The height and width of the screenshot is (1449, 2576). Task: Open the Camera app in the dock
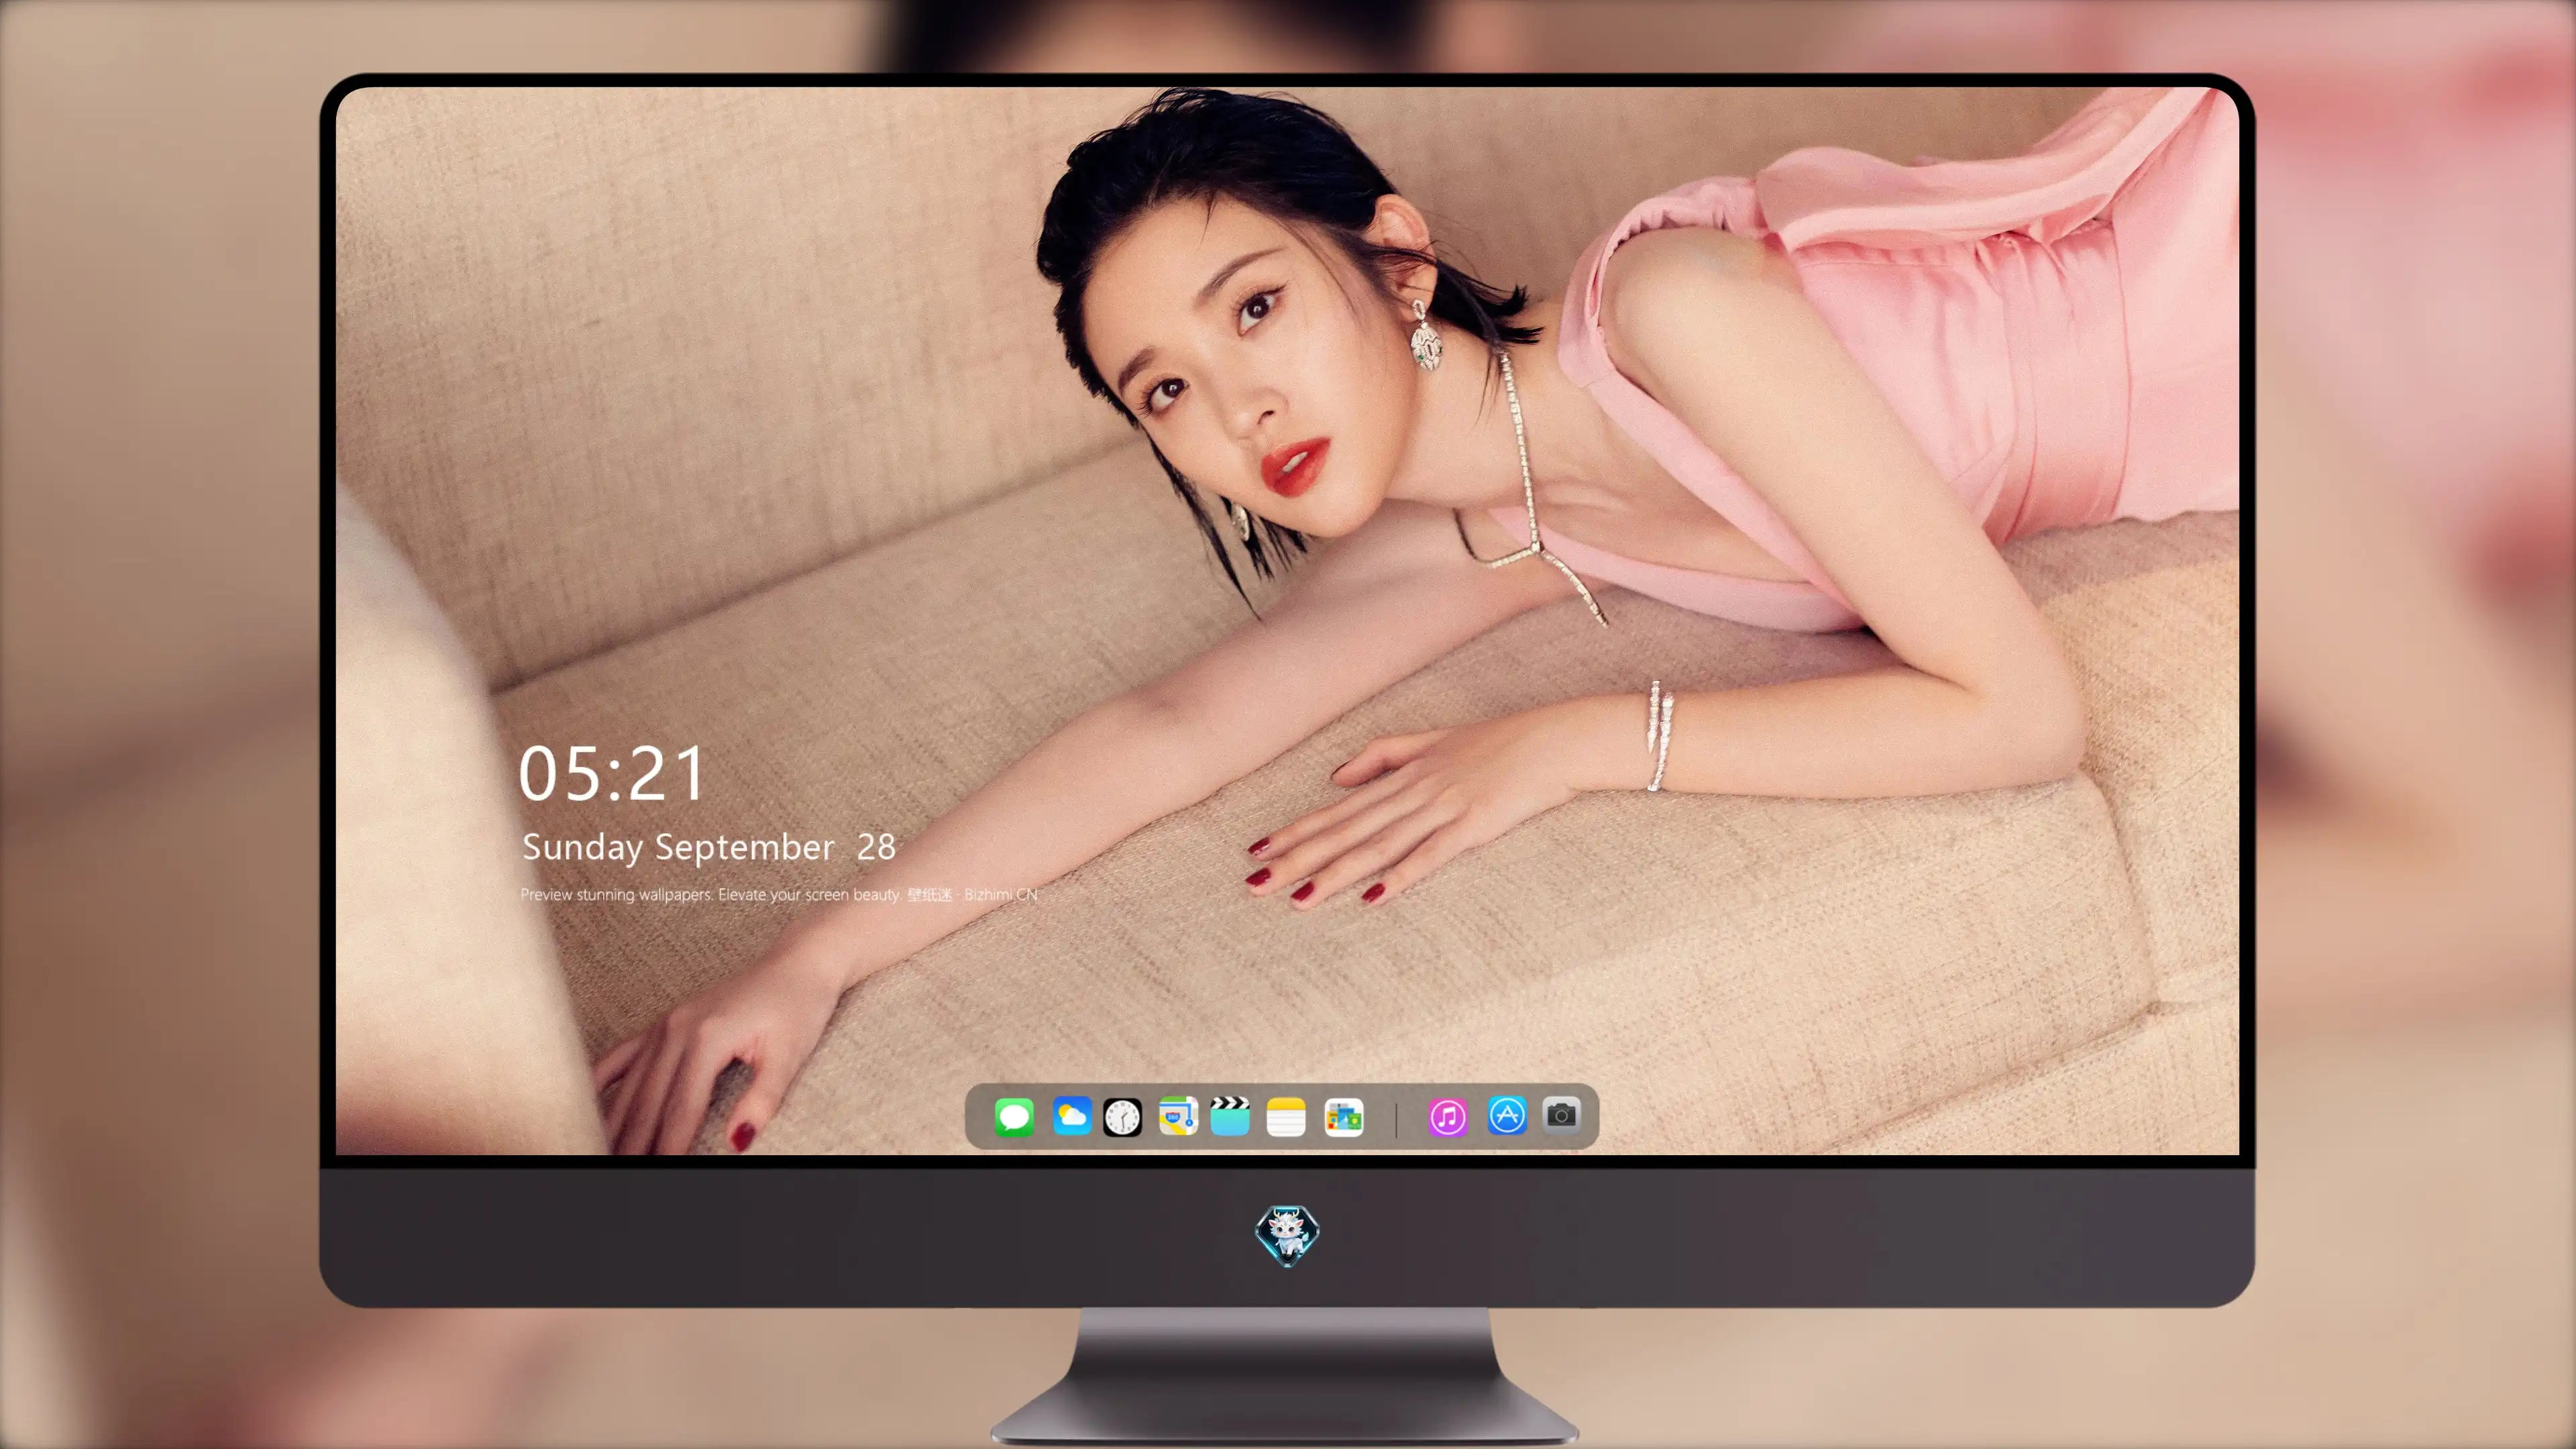pyautogui.click(x=1561, y=1115)
